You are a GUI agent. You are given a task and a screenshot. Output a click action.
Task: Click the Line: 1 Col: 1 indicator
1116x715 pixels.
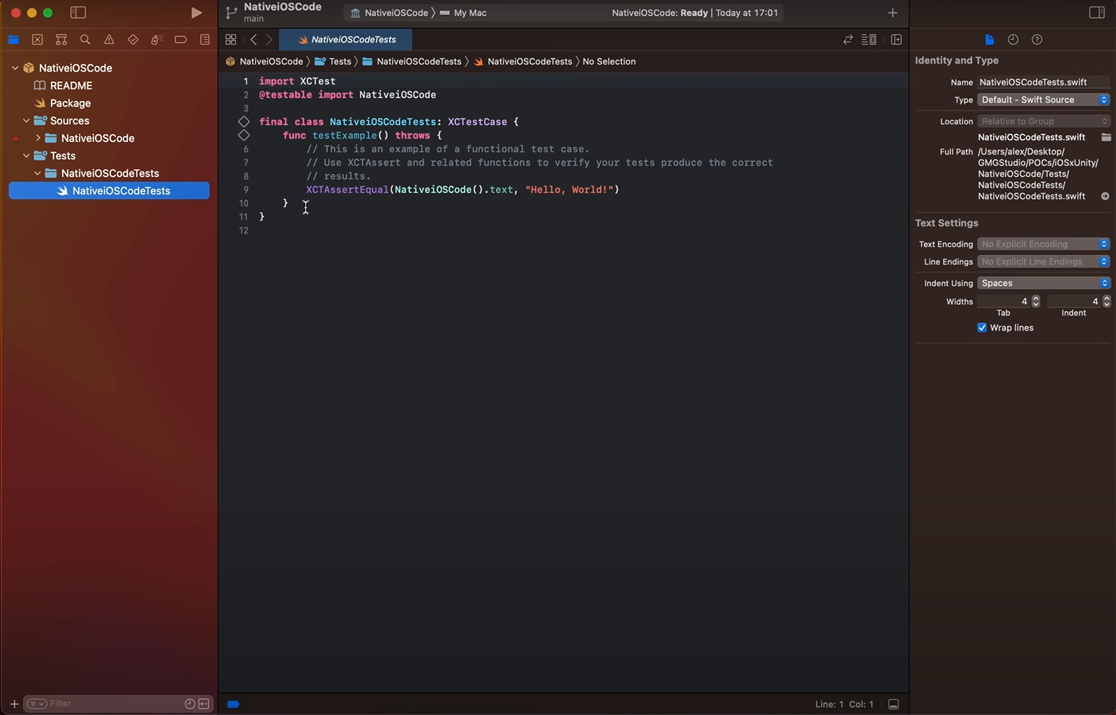(844, 705)
